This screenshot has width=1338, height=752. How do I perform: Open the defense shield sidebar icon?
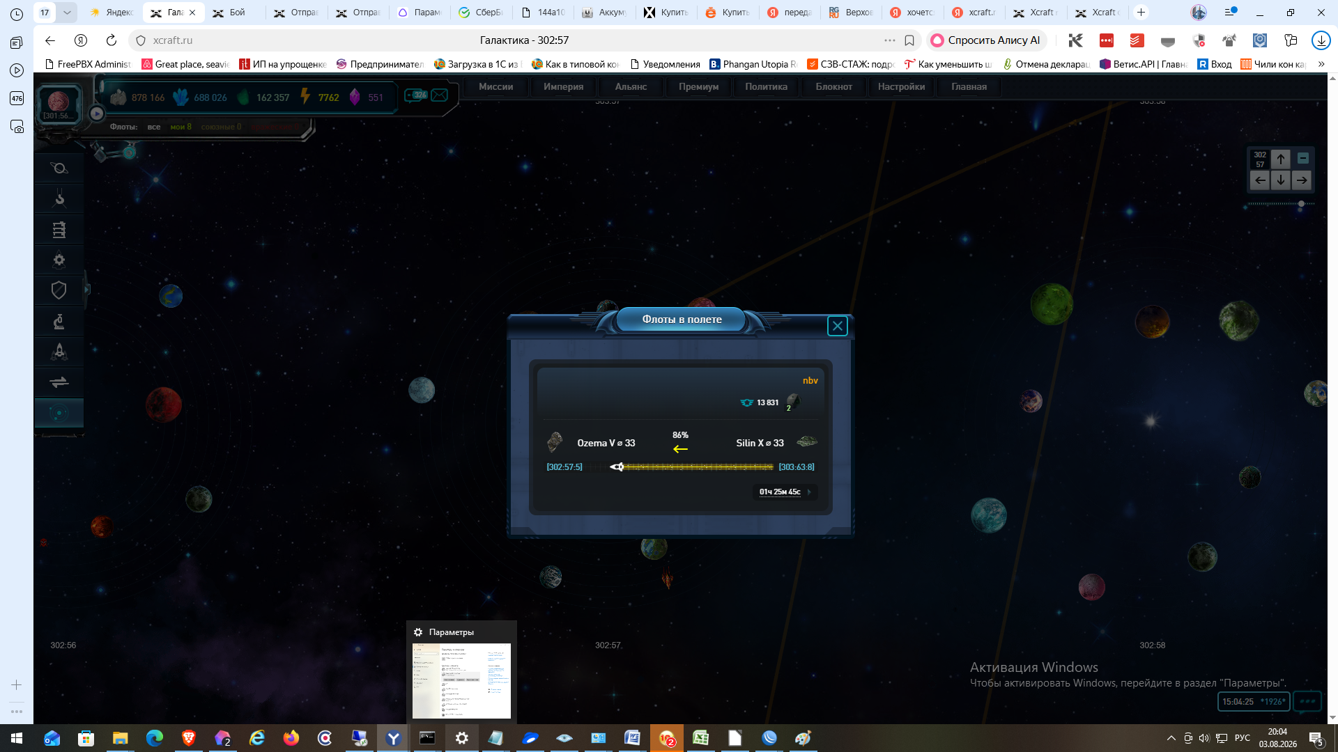(x=59, y=290)
